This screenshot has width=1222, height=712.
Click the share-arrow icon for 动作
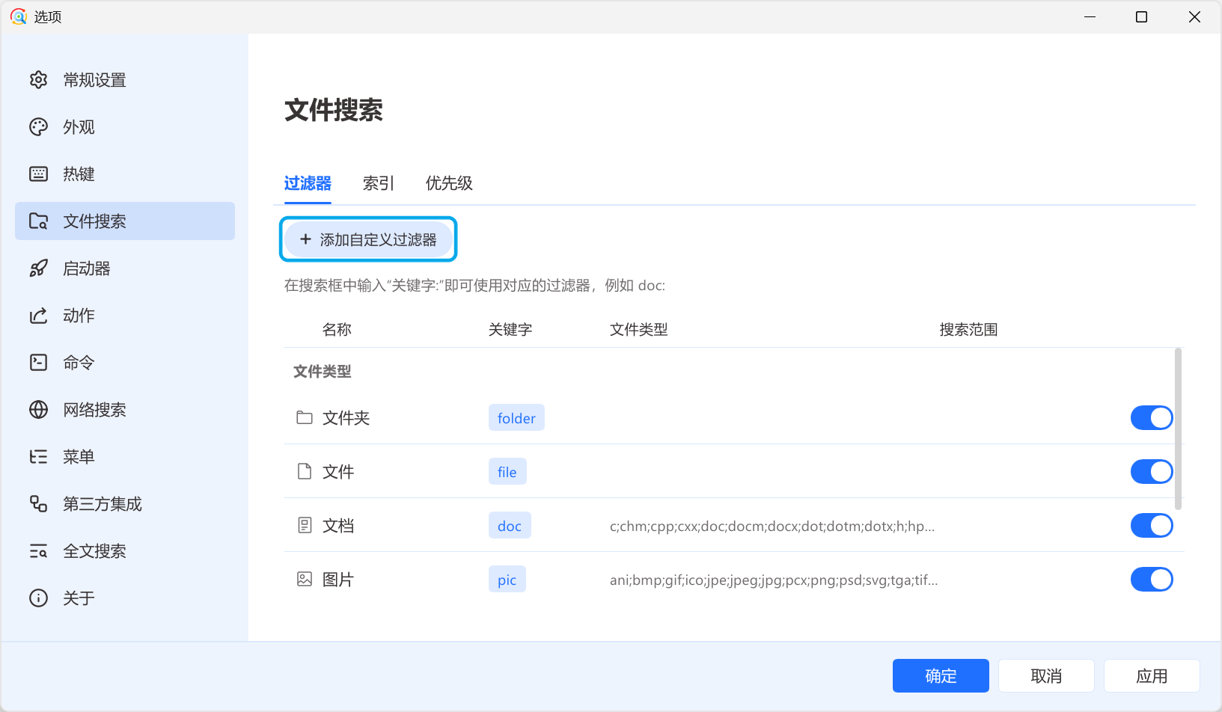pyautogui.click(x=38, y=316)
